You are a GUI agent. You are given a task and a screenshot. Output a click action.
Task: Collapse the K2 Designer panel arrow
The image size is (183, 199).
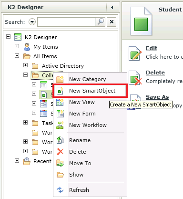[112, 7]
